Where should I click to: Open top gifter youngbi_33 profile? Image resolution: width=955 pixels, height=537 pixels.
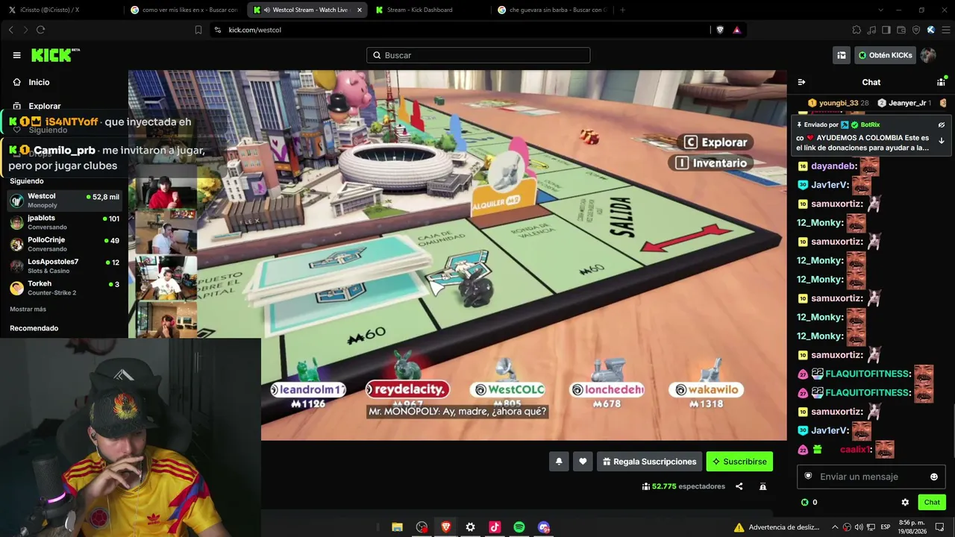click(839, 103)
